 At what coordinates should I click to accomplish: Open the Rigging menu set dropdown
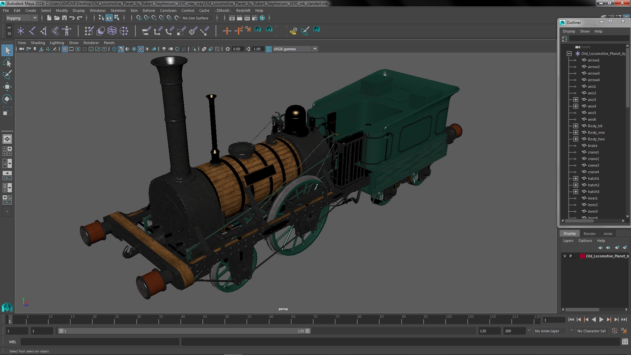pyautogui.click(x=22, y=18)
